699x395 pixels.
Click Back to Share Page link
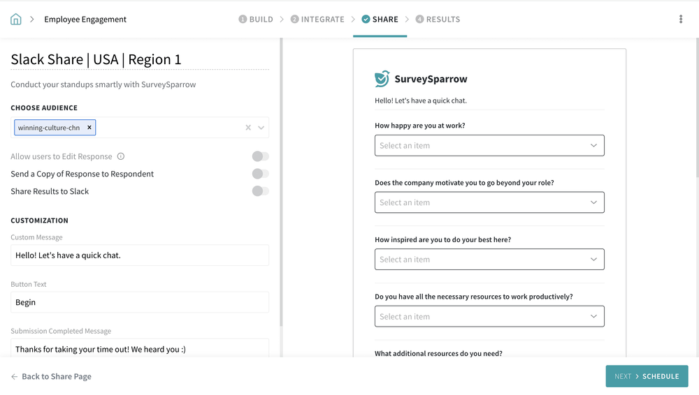56,377
